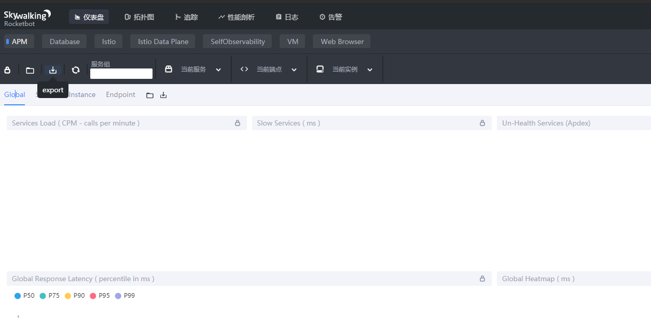Open the 追踪 trace tab
The width and height of the screenshot is (651, 318).
(x=187, y=17)
